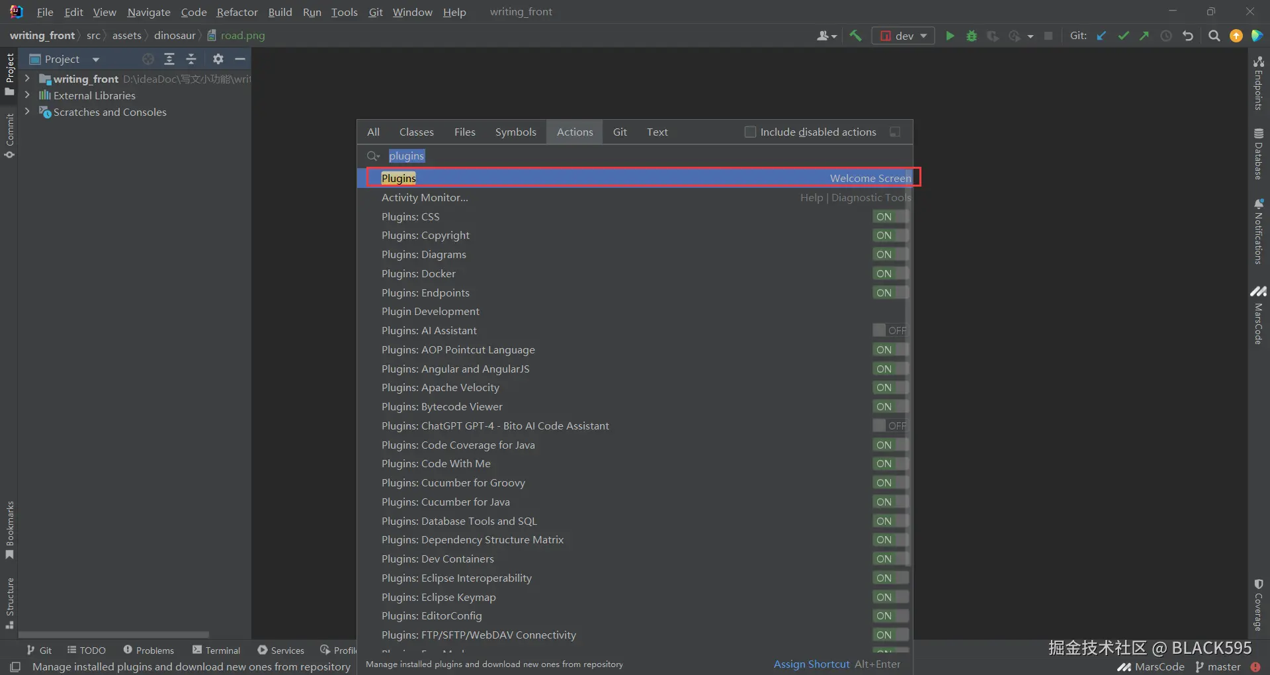Open the MarsCode side panel
1270x675 pixels.
(x=1259, y=315)
